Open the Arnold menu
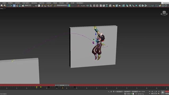Screen dimensions: 169x95 click(73, 3)
